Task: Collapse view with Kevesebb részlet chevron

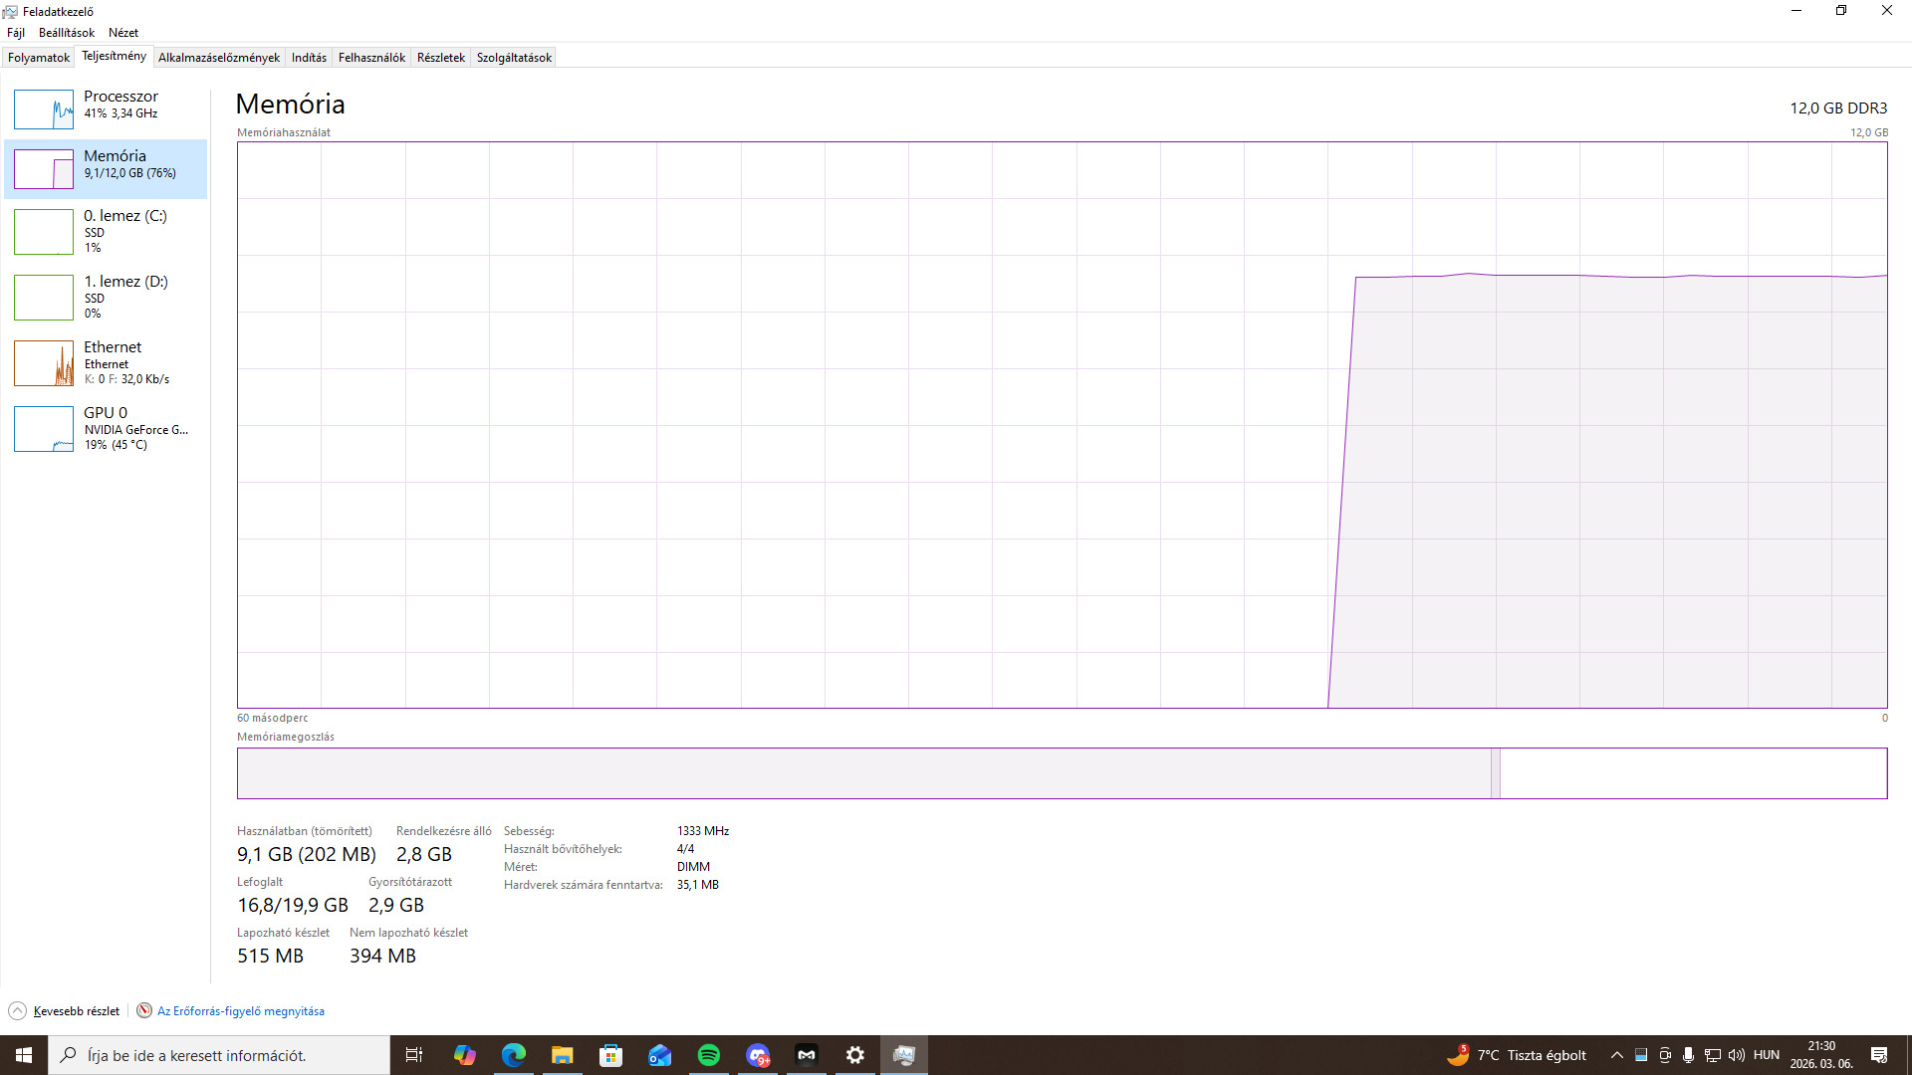Action: click(x=18, y=1011)
